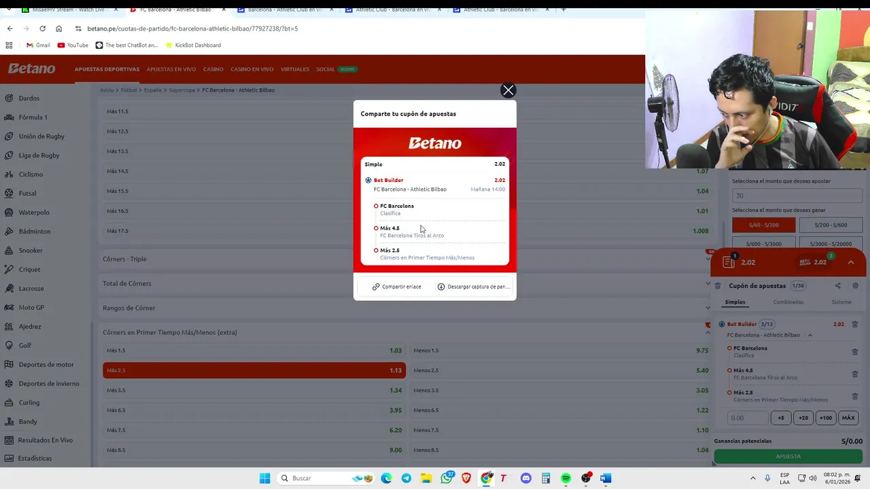Click the Fútbol breadcrumb link
Screen dimensions: 870x489
pos(128,90)
